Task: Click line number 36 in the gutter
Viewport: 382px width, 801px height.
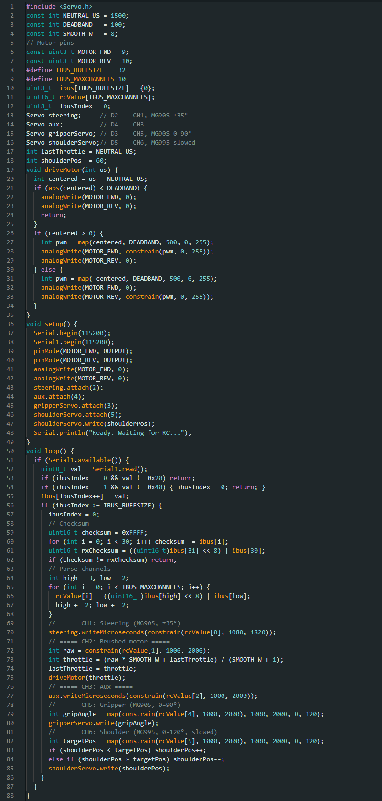Action: tap(11, 324)
